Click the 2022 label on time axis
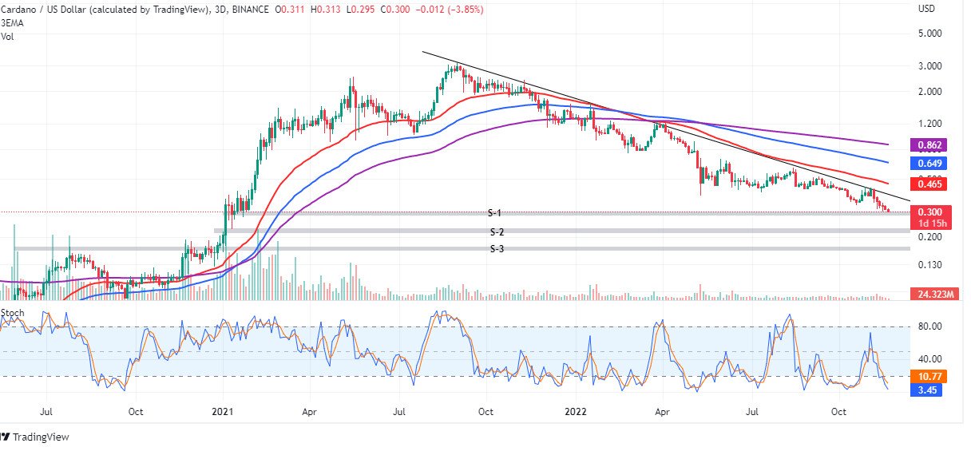 coord(576,413)
